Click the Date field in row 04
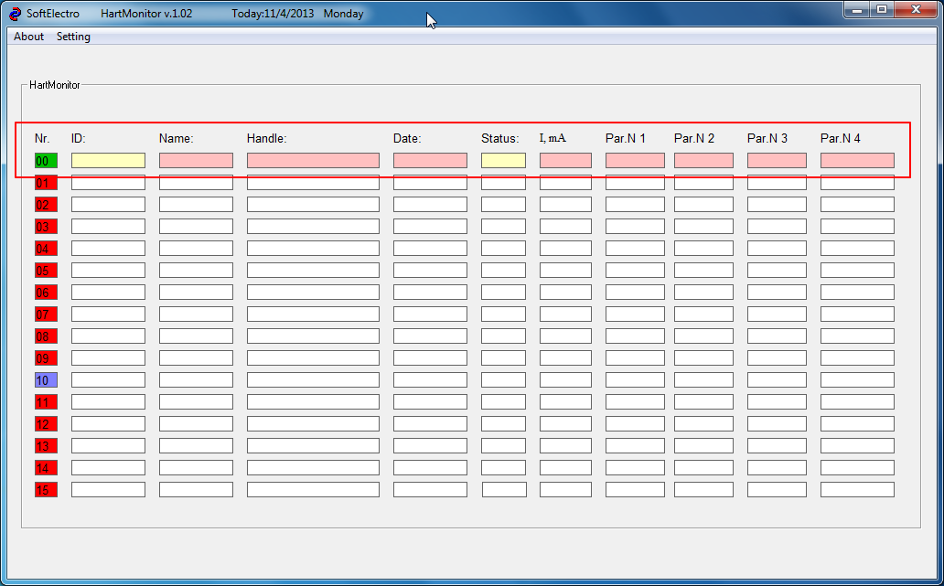Image resolution: width=944 pixels, height=586 pixels. tap(430, 249)
